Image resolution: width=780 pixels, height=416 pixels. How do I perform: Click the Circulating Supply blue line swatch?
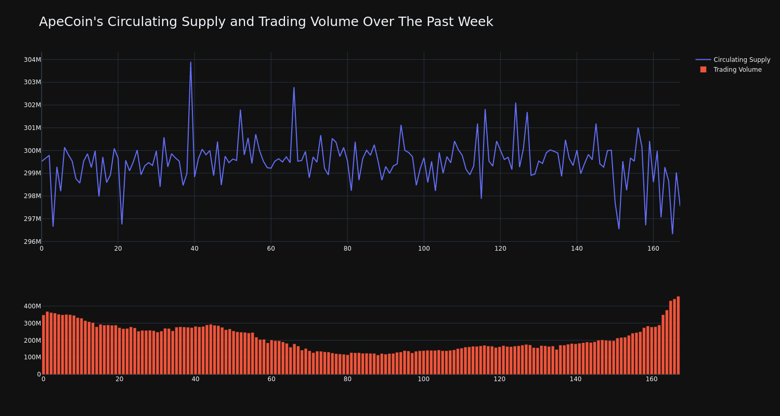(x=703, y=60)
